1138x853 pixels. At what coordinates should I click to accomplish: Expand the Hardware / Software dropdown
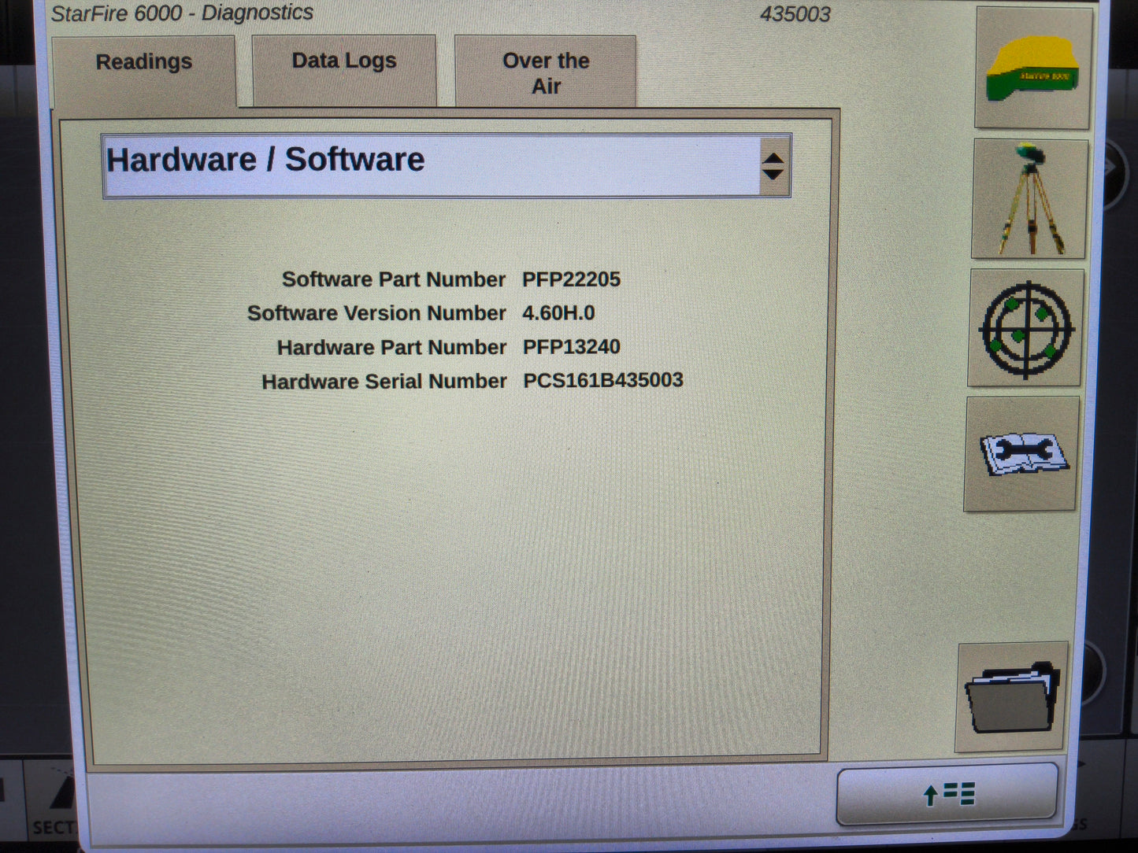click(447, 165)
